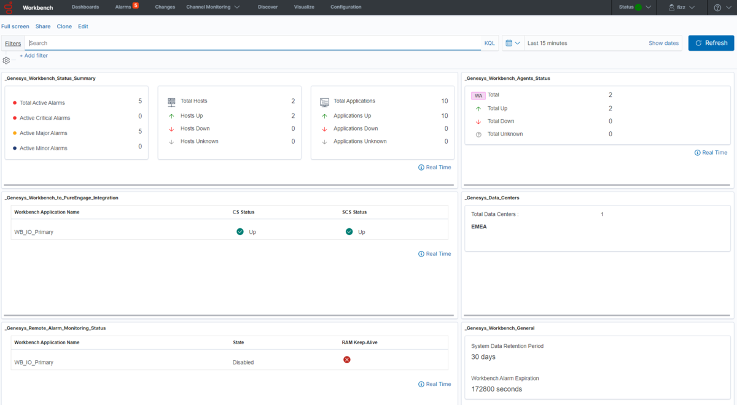The height and width of the screenshot is (405, 737).
Task: Click the Total Hosts server icon
Action: tap(172, 101)
